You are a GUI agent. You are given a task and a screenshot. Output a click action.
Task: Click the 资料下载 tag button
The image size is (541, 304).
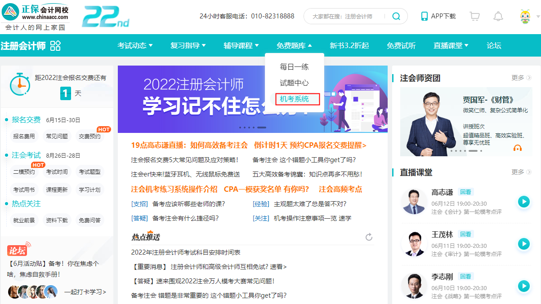[57, 220]
